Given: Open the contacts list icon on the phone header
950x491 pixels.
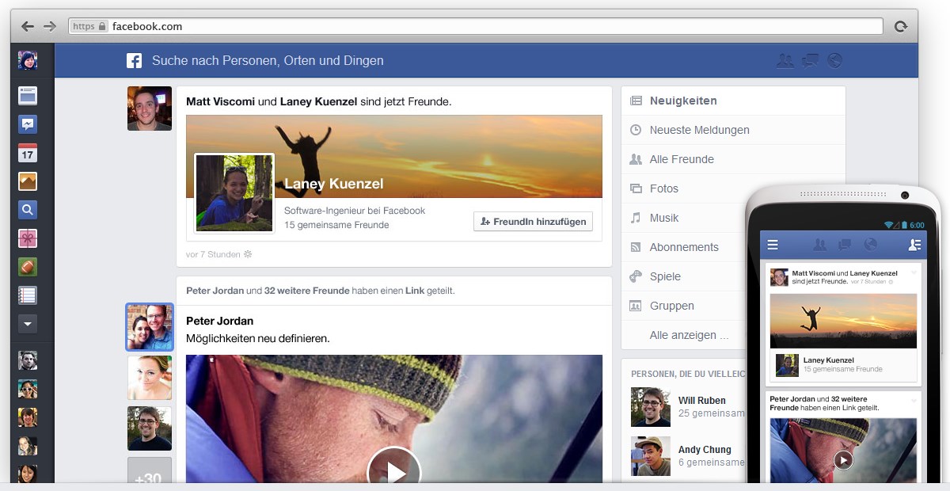Looking at the screenshot, I should 914,245.
